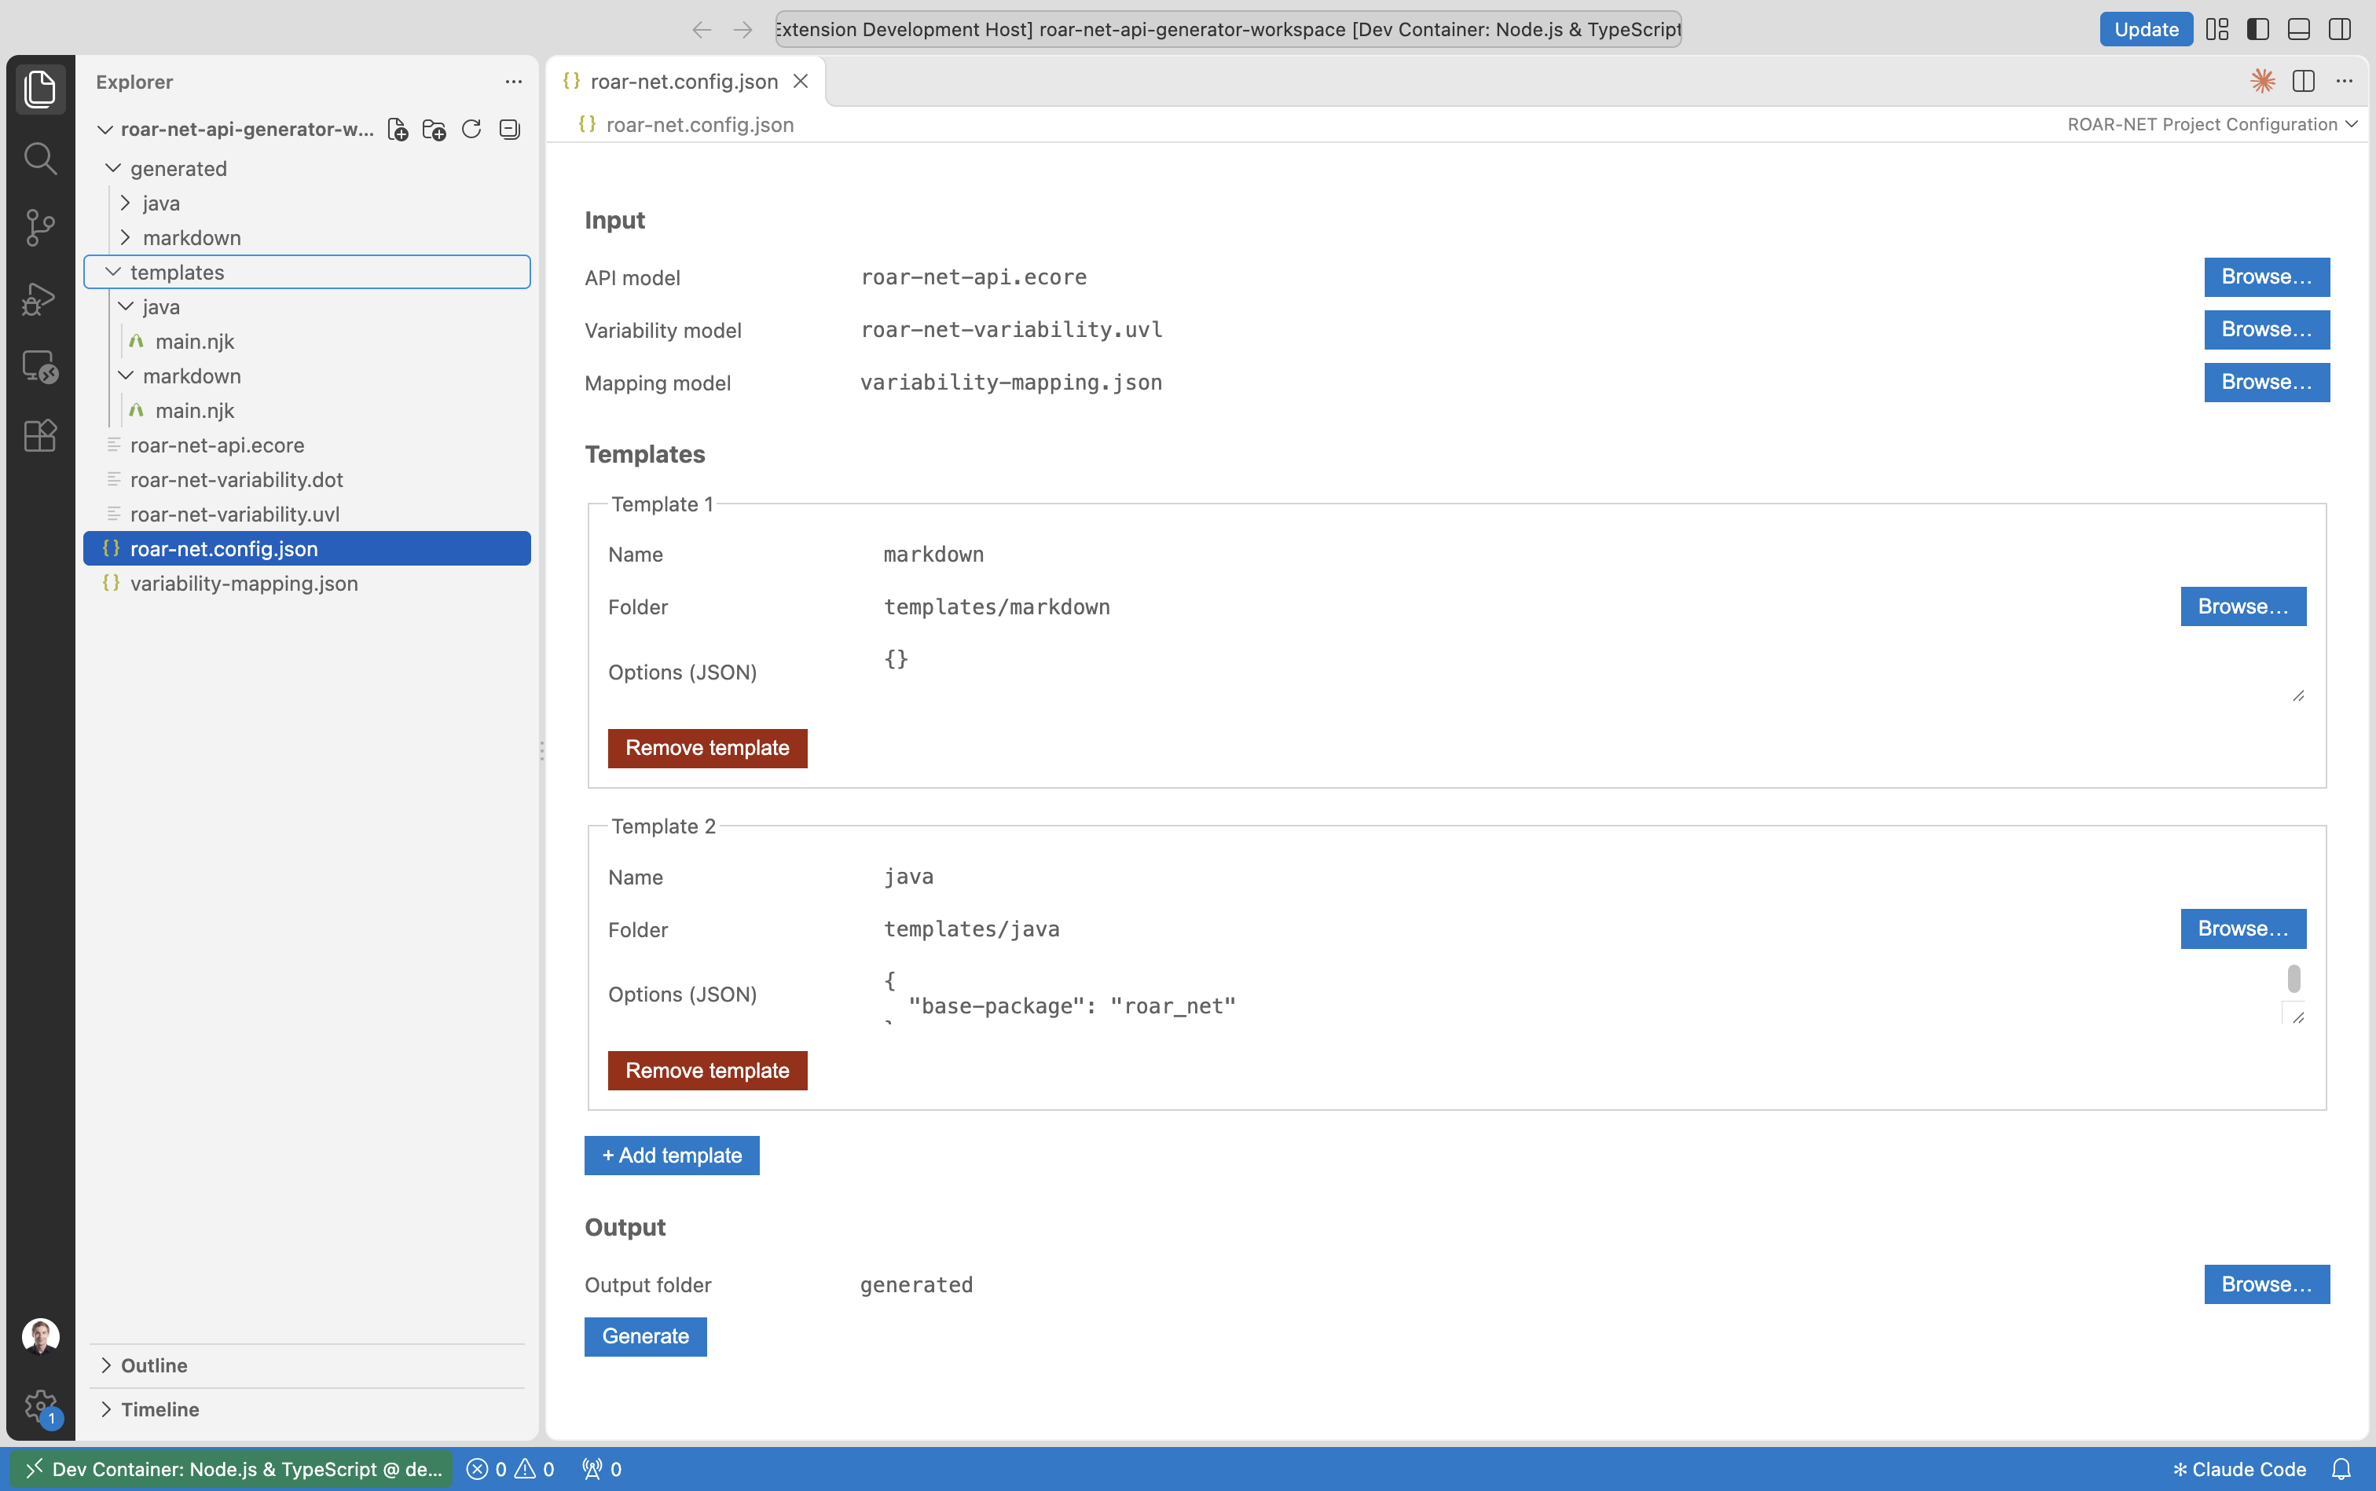Open the ROAR-NET Project Configuration dropdown
This screenshot has height=1491, width=2376.
tap(2213, 124)
